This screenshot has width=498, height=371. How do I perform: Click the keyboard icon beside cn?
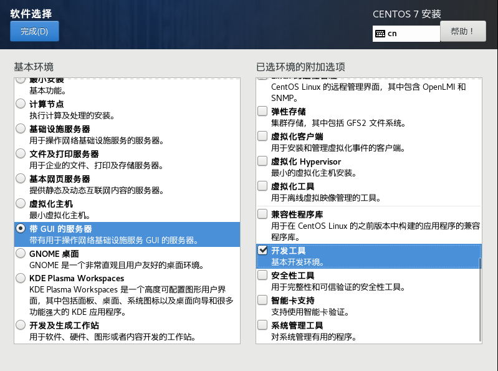coord(380,34)
